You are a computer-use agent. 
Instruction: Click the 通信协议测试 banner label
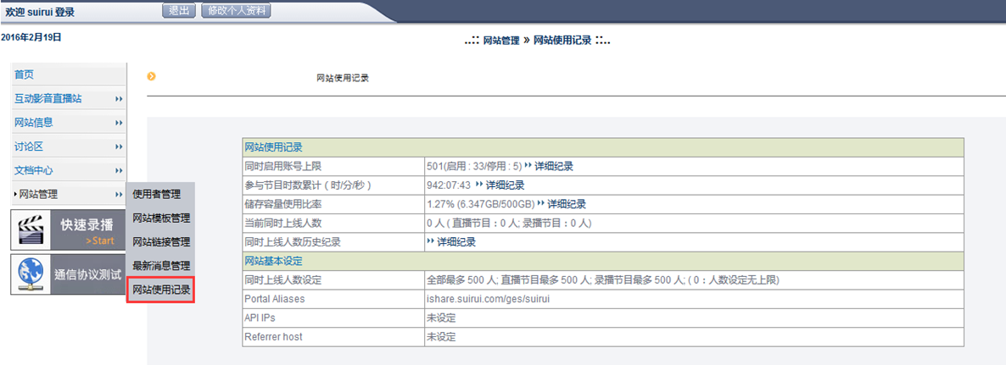click(x=87, y=274)
